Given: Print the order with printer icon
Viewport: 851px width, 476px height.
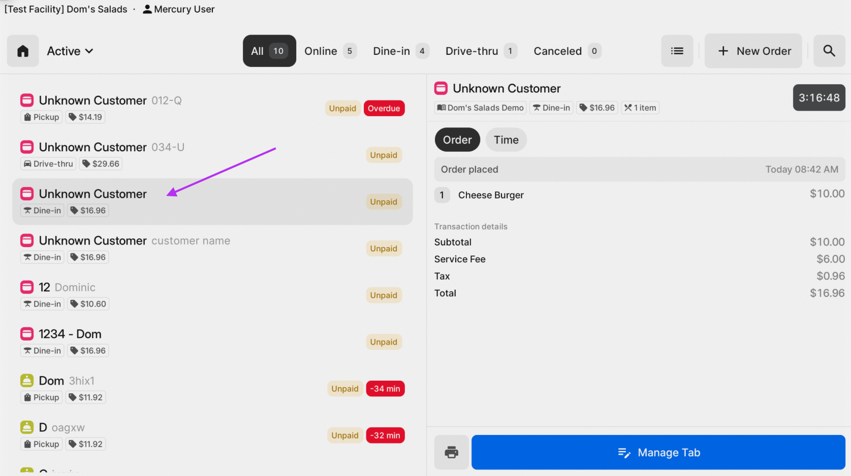Looking at the screenshot, I should click(x=451, y=452).
